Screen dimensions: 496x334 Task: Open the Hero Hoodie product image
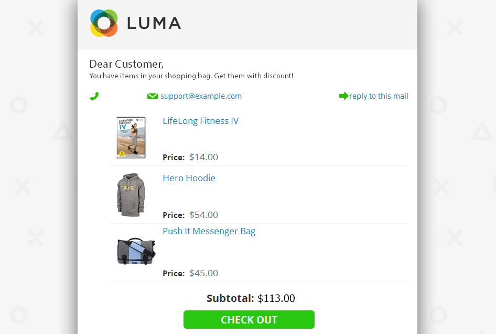pos(131,195)
